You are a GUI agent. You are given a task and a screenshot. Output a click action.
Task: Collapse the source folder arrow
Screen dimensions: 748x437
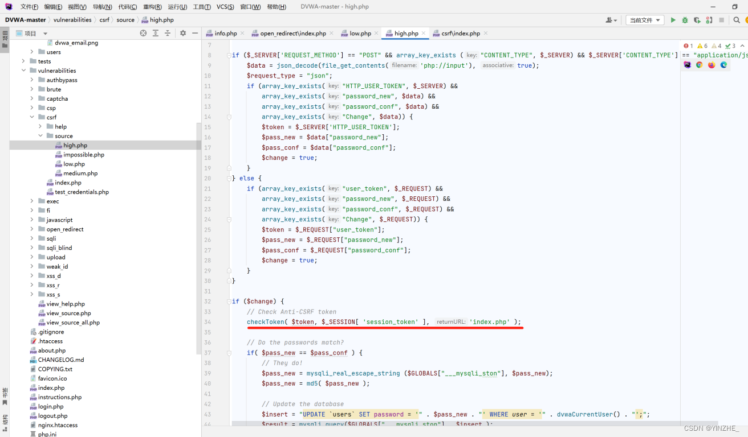point(40,136)
